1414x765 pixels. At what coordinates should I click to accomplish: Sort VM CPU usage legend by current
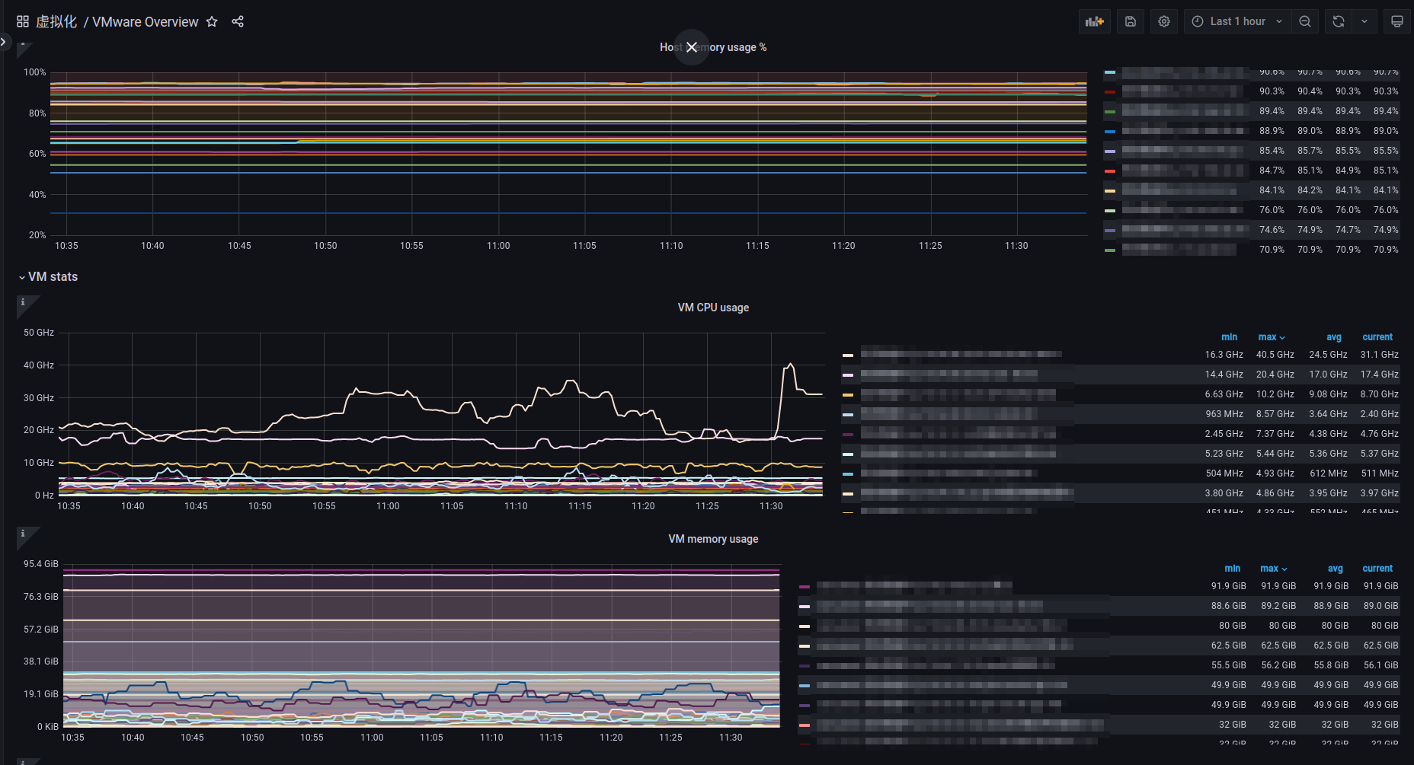pos(1377,337)
